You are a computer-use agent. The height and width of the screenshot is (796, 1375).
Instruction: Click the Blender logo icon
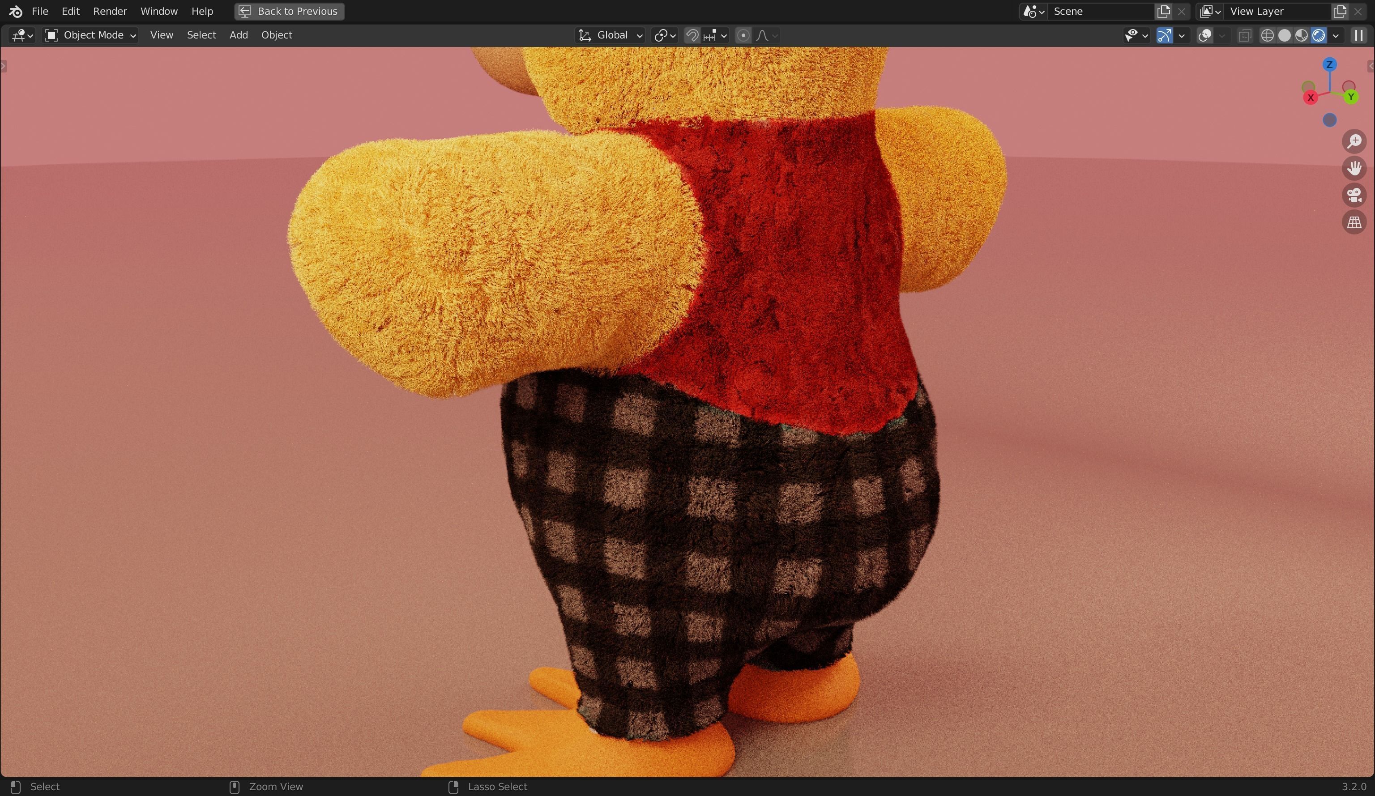pyautogui.click(x=15, y=11)
